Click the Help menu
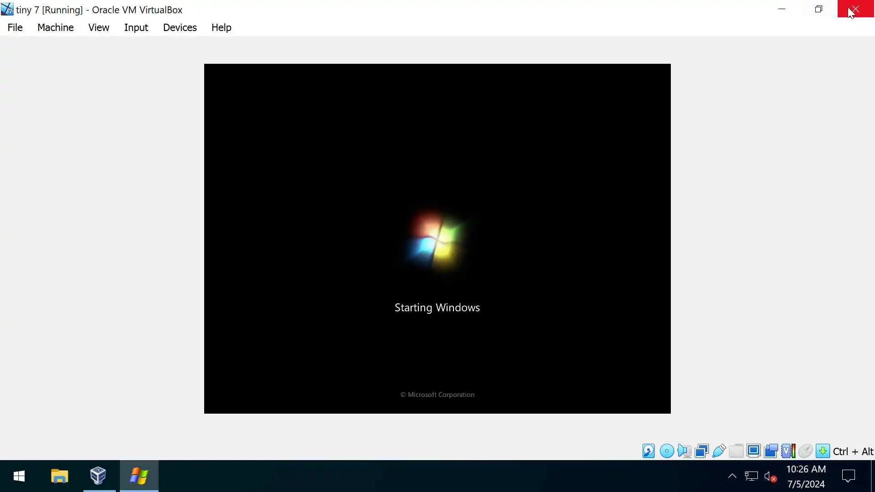This screenshot has height=492, width=875. pyautogui.click(x=221, y=27)
